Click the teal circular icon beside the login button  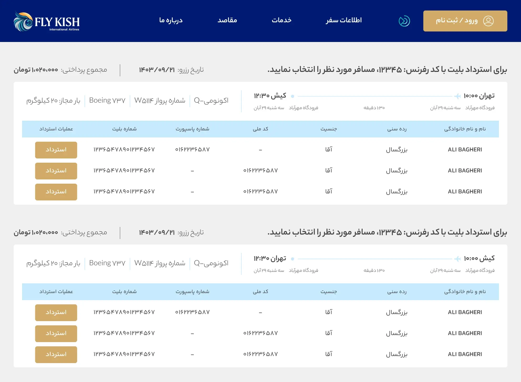click(x=404, y=20)
